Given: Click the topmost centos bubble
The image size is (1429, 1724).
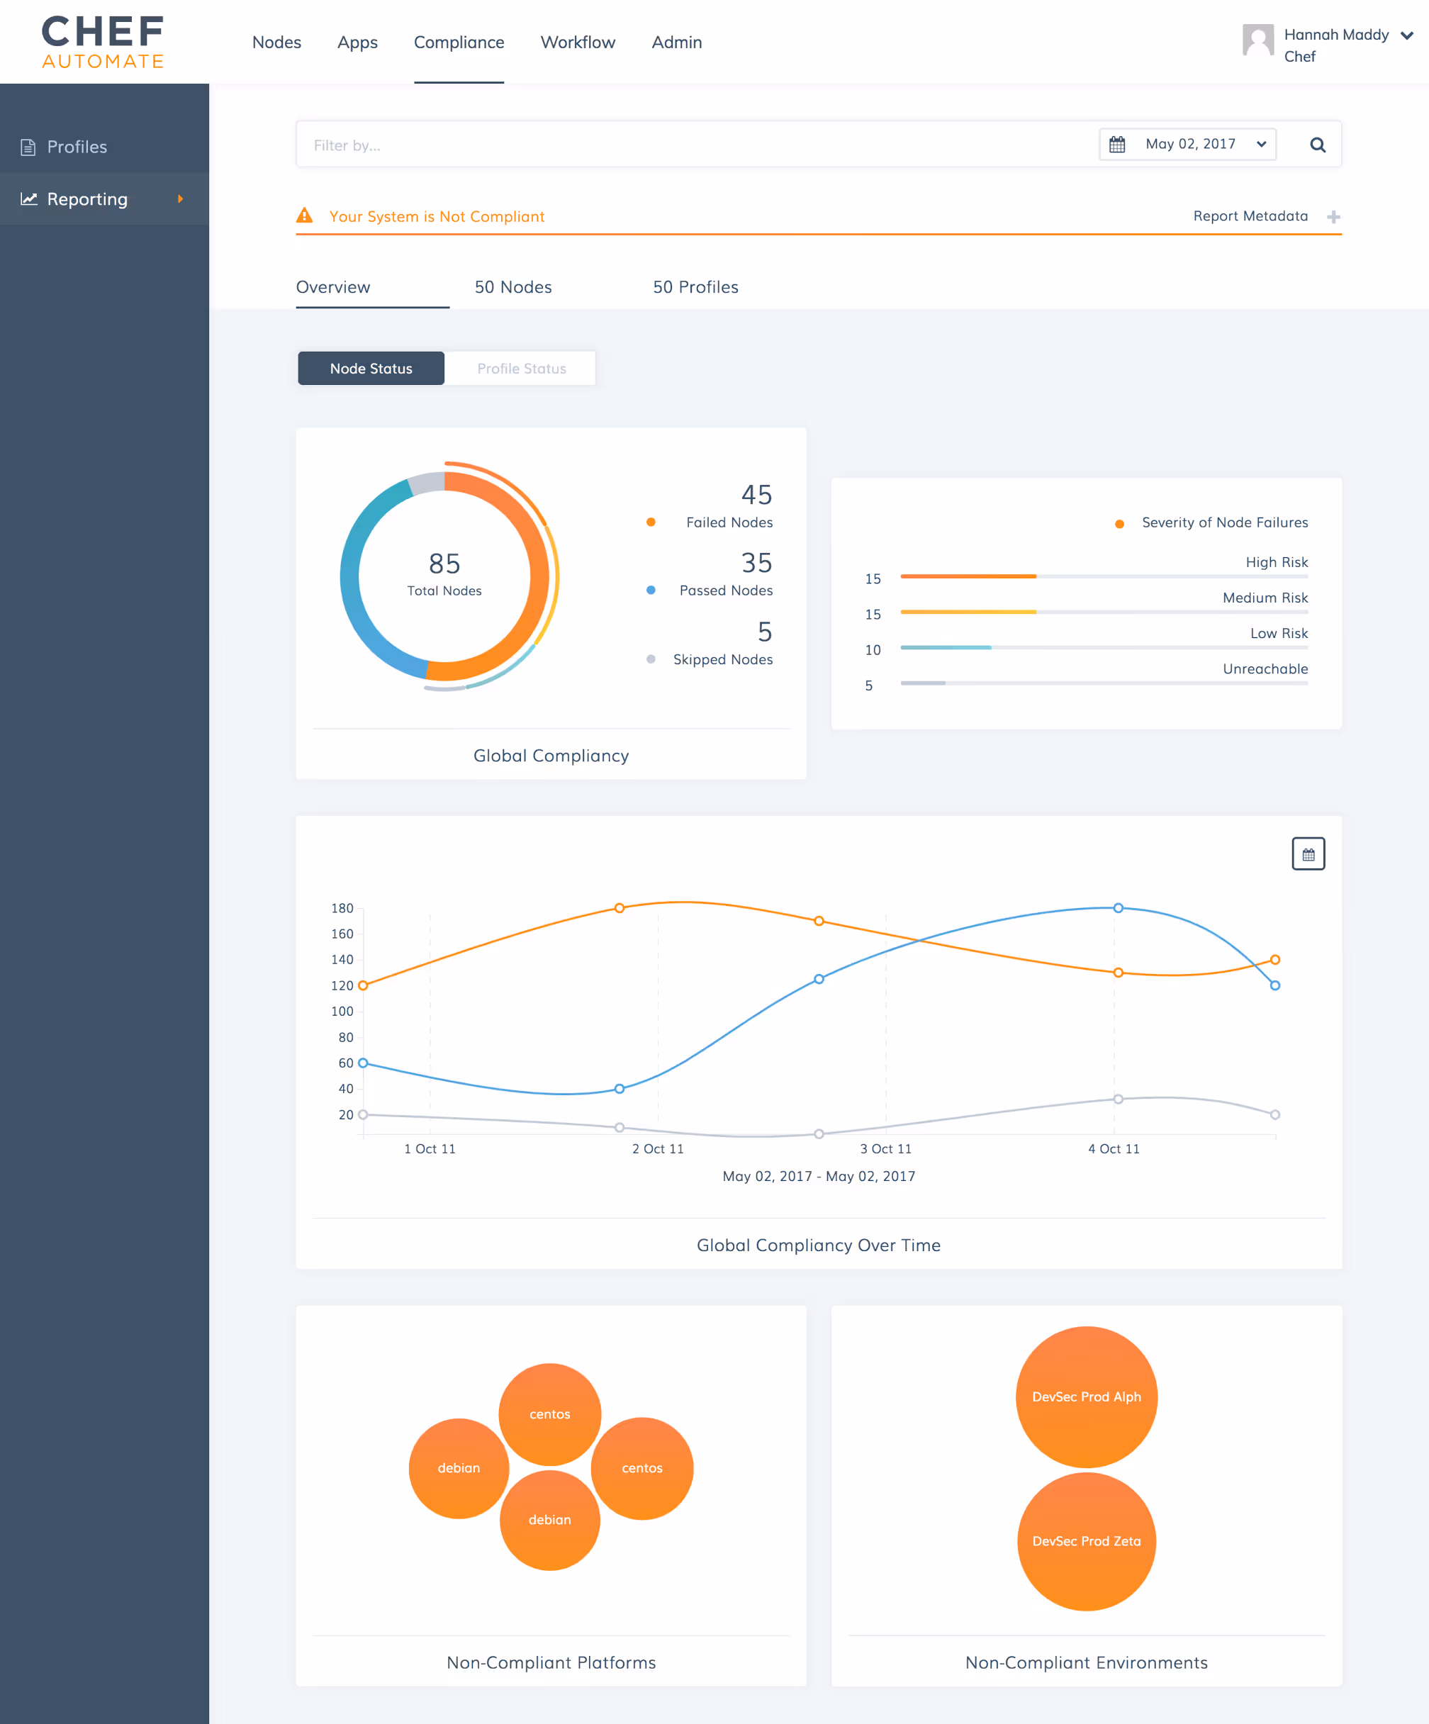Looking at the screenshot, I should (550, 1414).
